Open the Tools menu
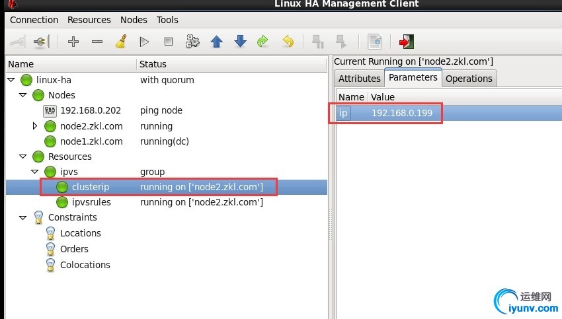 click(x=167, y=20)
